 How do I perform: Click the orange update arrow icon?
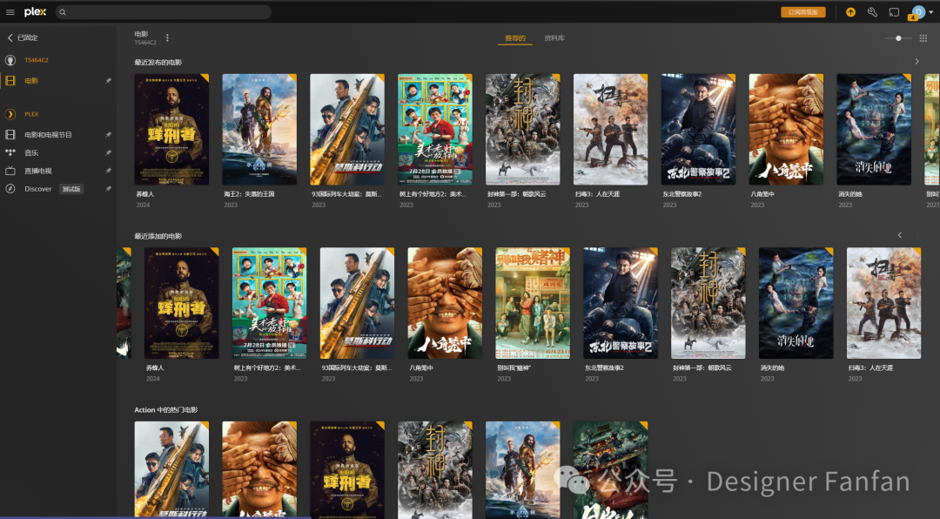point(850,12)
